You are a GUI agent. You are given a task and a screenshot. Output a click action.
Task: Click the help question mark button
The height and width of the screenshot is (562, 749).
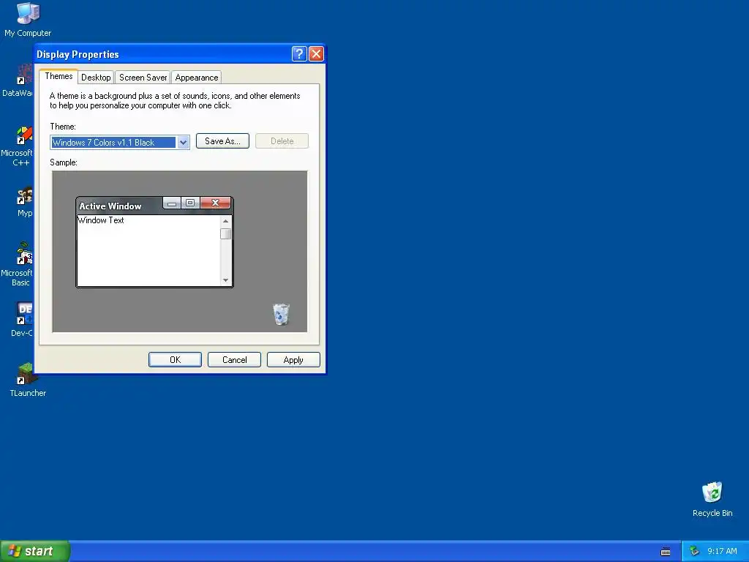(x=299, y=53)
